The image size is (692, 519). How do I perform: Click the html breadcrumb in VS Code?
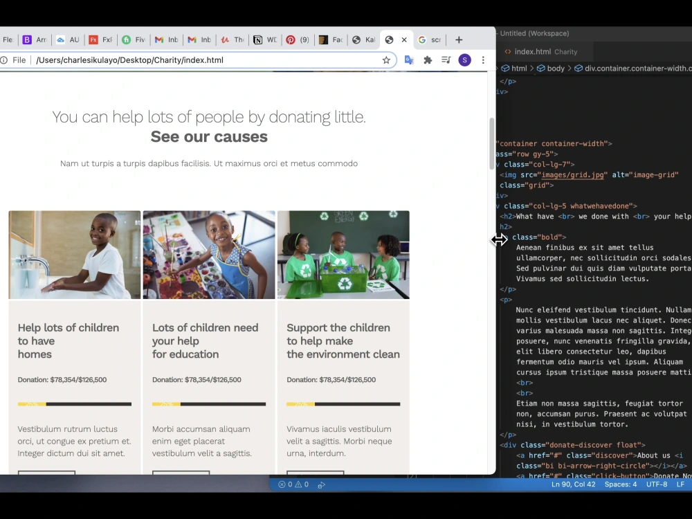[515, 69]
